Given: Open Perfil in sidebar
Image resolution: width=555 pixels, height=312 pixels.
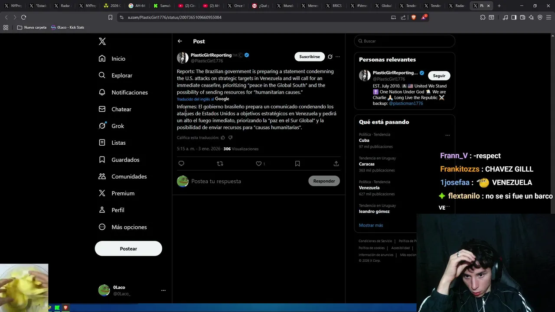Looking at the screenshot, I should pos(111,210).
